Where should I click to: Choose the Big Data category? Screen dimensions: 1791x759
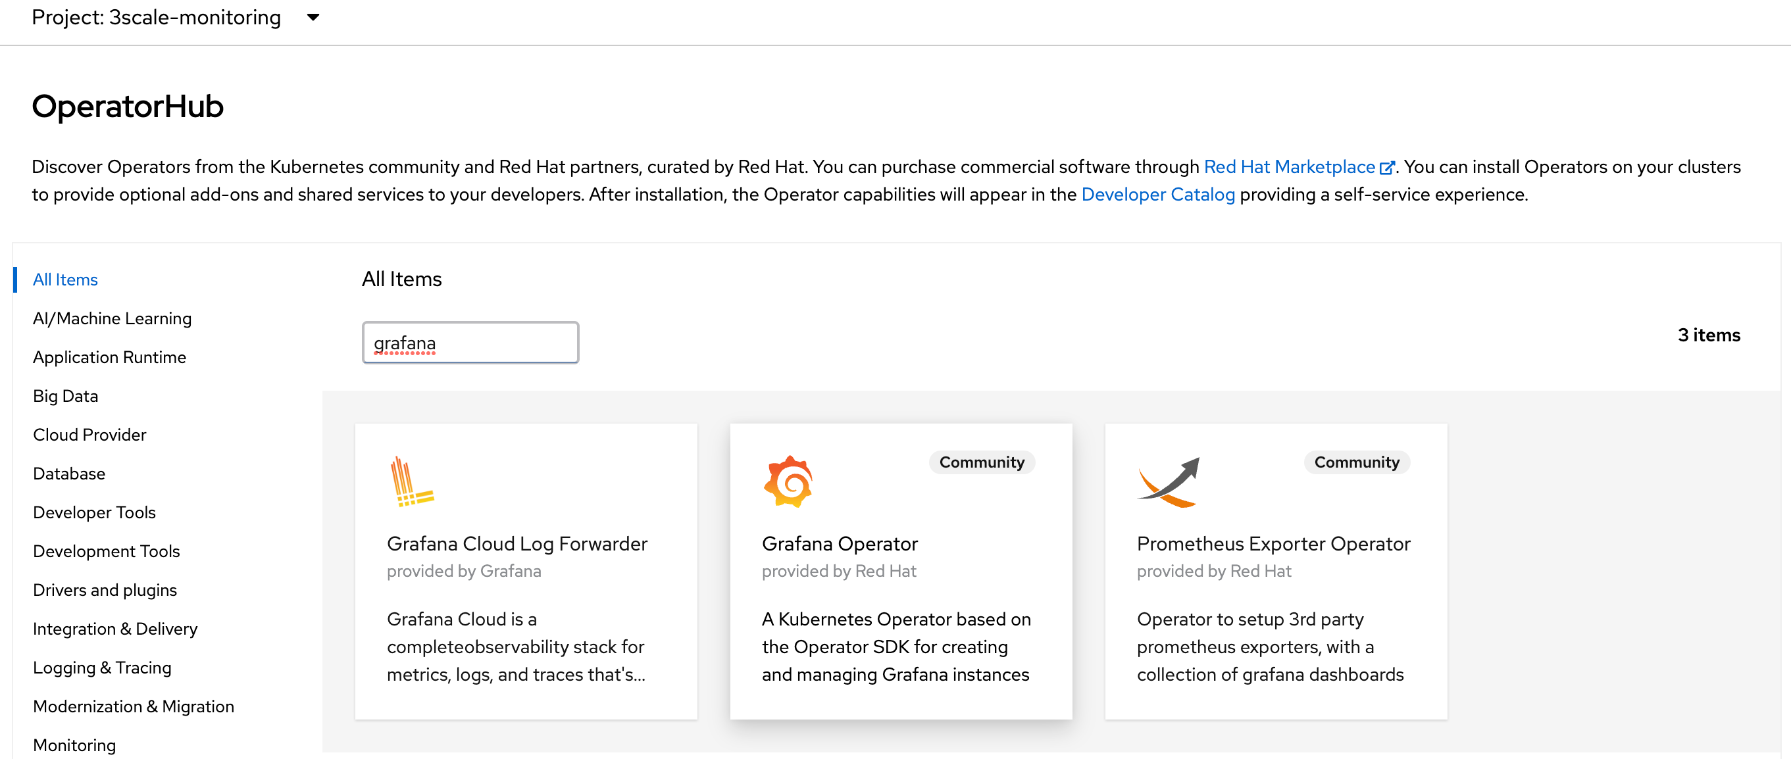65,396
